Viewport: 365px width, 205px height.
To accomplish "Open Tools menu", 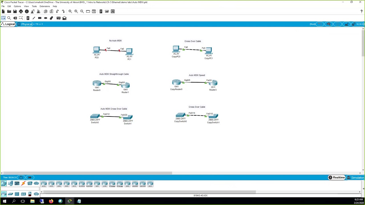I will coord(34,6).
